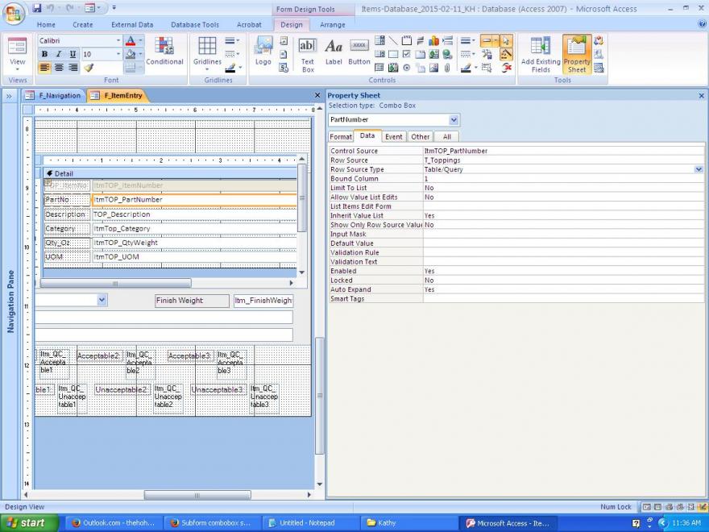The image size is (709, 532).
Task: Click Add Existing Fields
Action: tap(541, 54)
